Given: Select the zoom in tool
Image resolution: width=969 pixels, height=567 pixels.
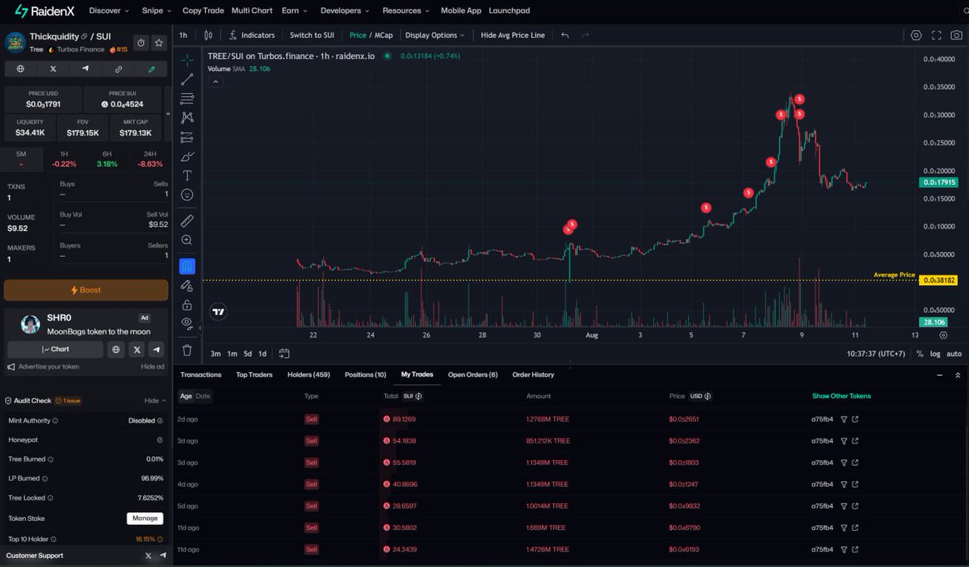Looking at the screenshot, I should tap(187, 240).
